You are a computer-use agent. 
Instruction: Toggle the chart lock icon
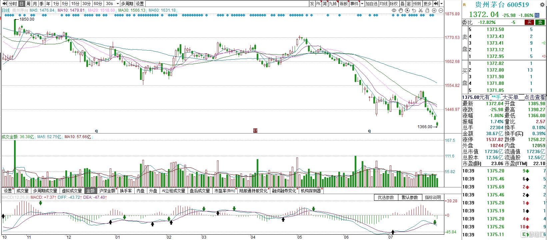[x=427, y=10]
